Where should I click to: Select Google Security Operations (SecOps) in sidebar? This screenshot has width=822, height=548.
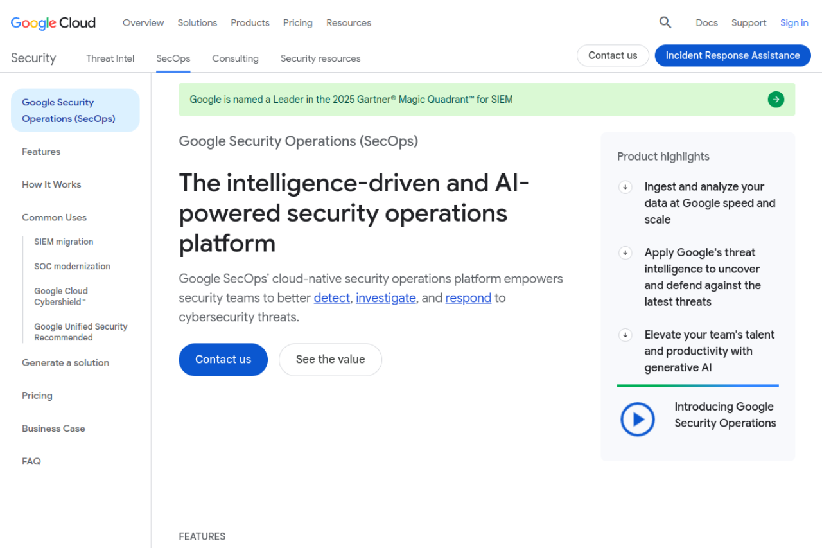point(75,110)
